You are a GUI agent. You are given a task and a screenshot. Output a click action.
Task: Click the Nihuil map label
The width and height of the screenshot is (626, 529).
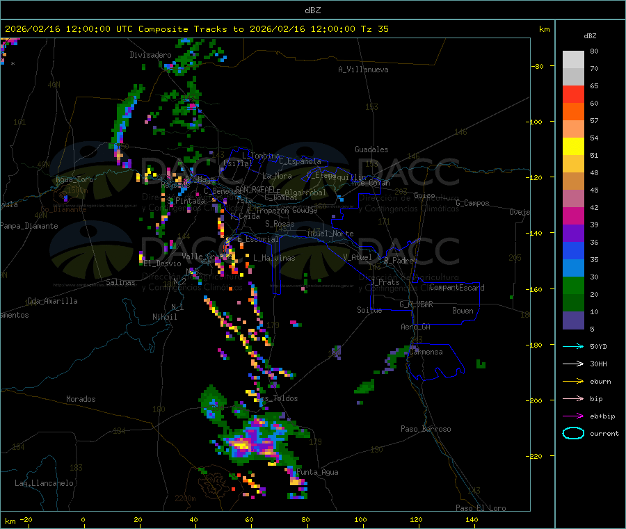tap(164, 317)
